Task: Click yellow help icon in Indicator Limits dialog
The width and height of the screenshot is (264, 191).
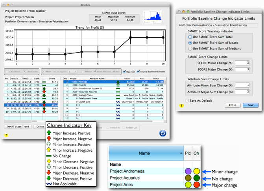Action: (x=181, y=105)
